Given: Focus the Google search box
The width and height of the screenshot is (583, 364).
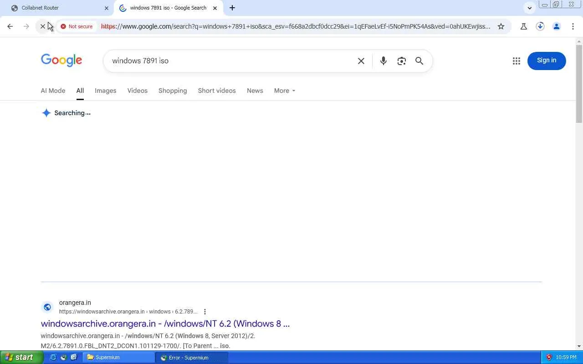Looking at the screenshot, I should point(232,61).
